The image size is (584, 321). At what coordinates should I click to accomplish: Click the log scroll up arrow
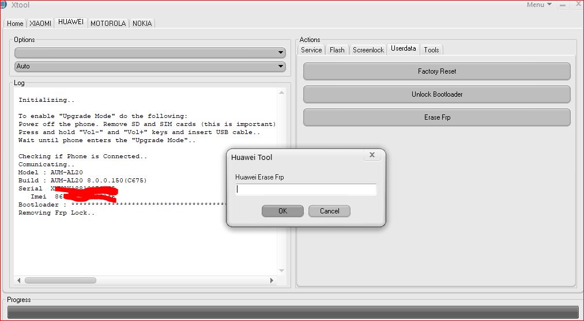coord(281,93)
